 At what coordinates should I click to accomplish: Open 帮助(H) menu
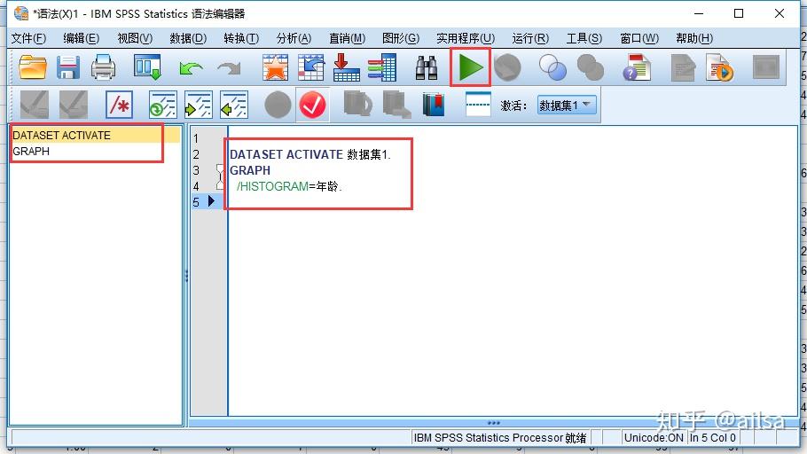(x=694, y=38)
